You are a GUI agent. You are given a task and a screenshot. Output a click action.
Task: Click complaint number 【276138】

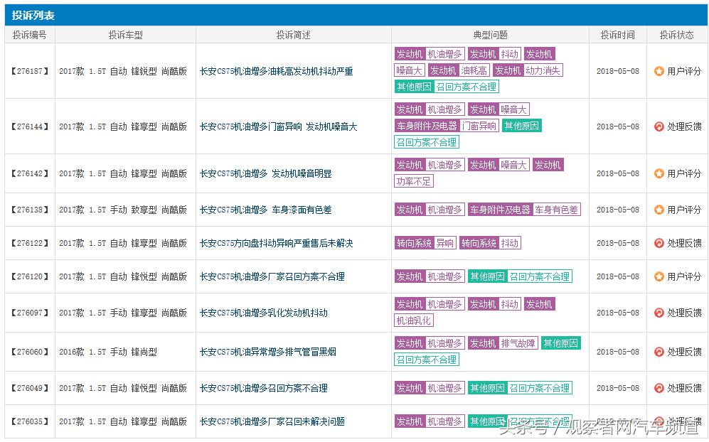tap(30, 210)
